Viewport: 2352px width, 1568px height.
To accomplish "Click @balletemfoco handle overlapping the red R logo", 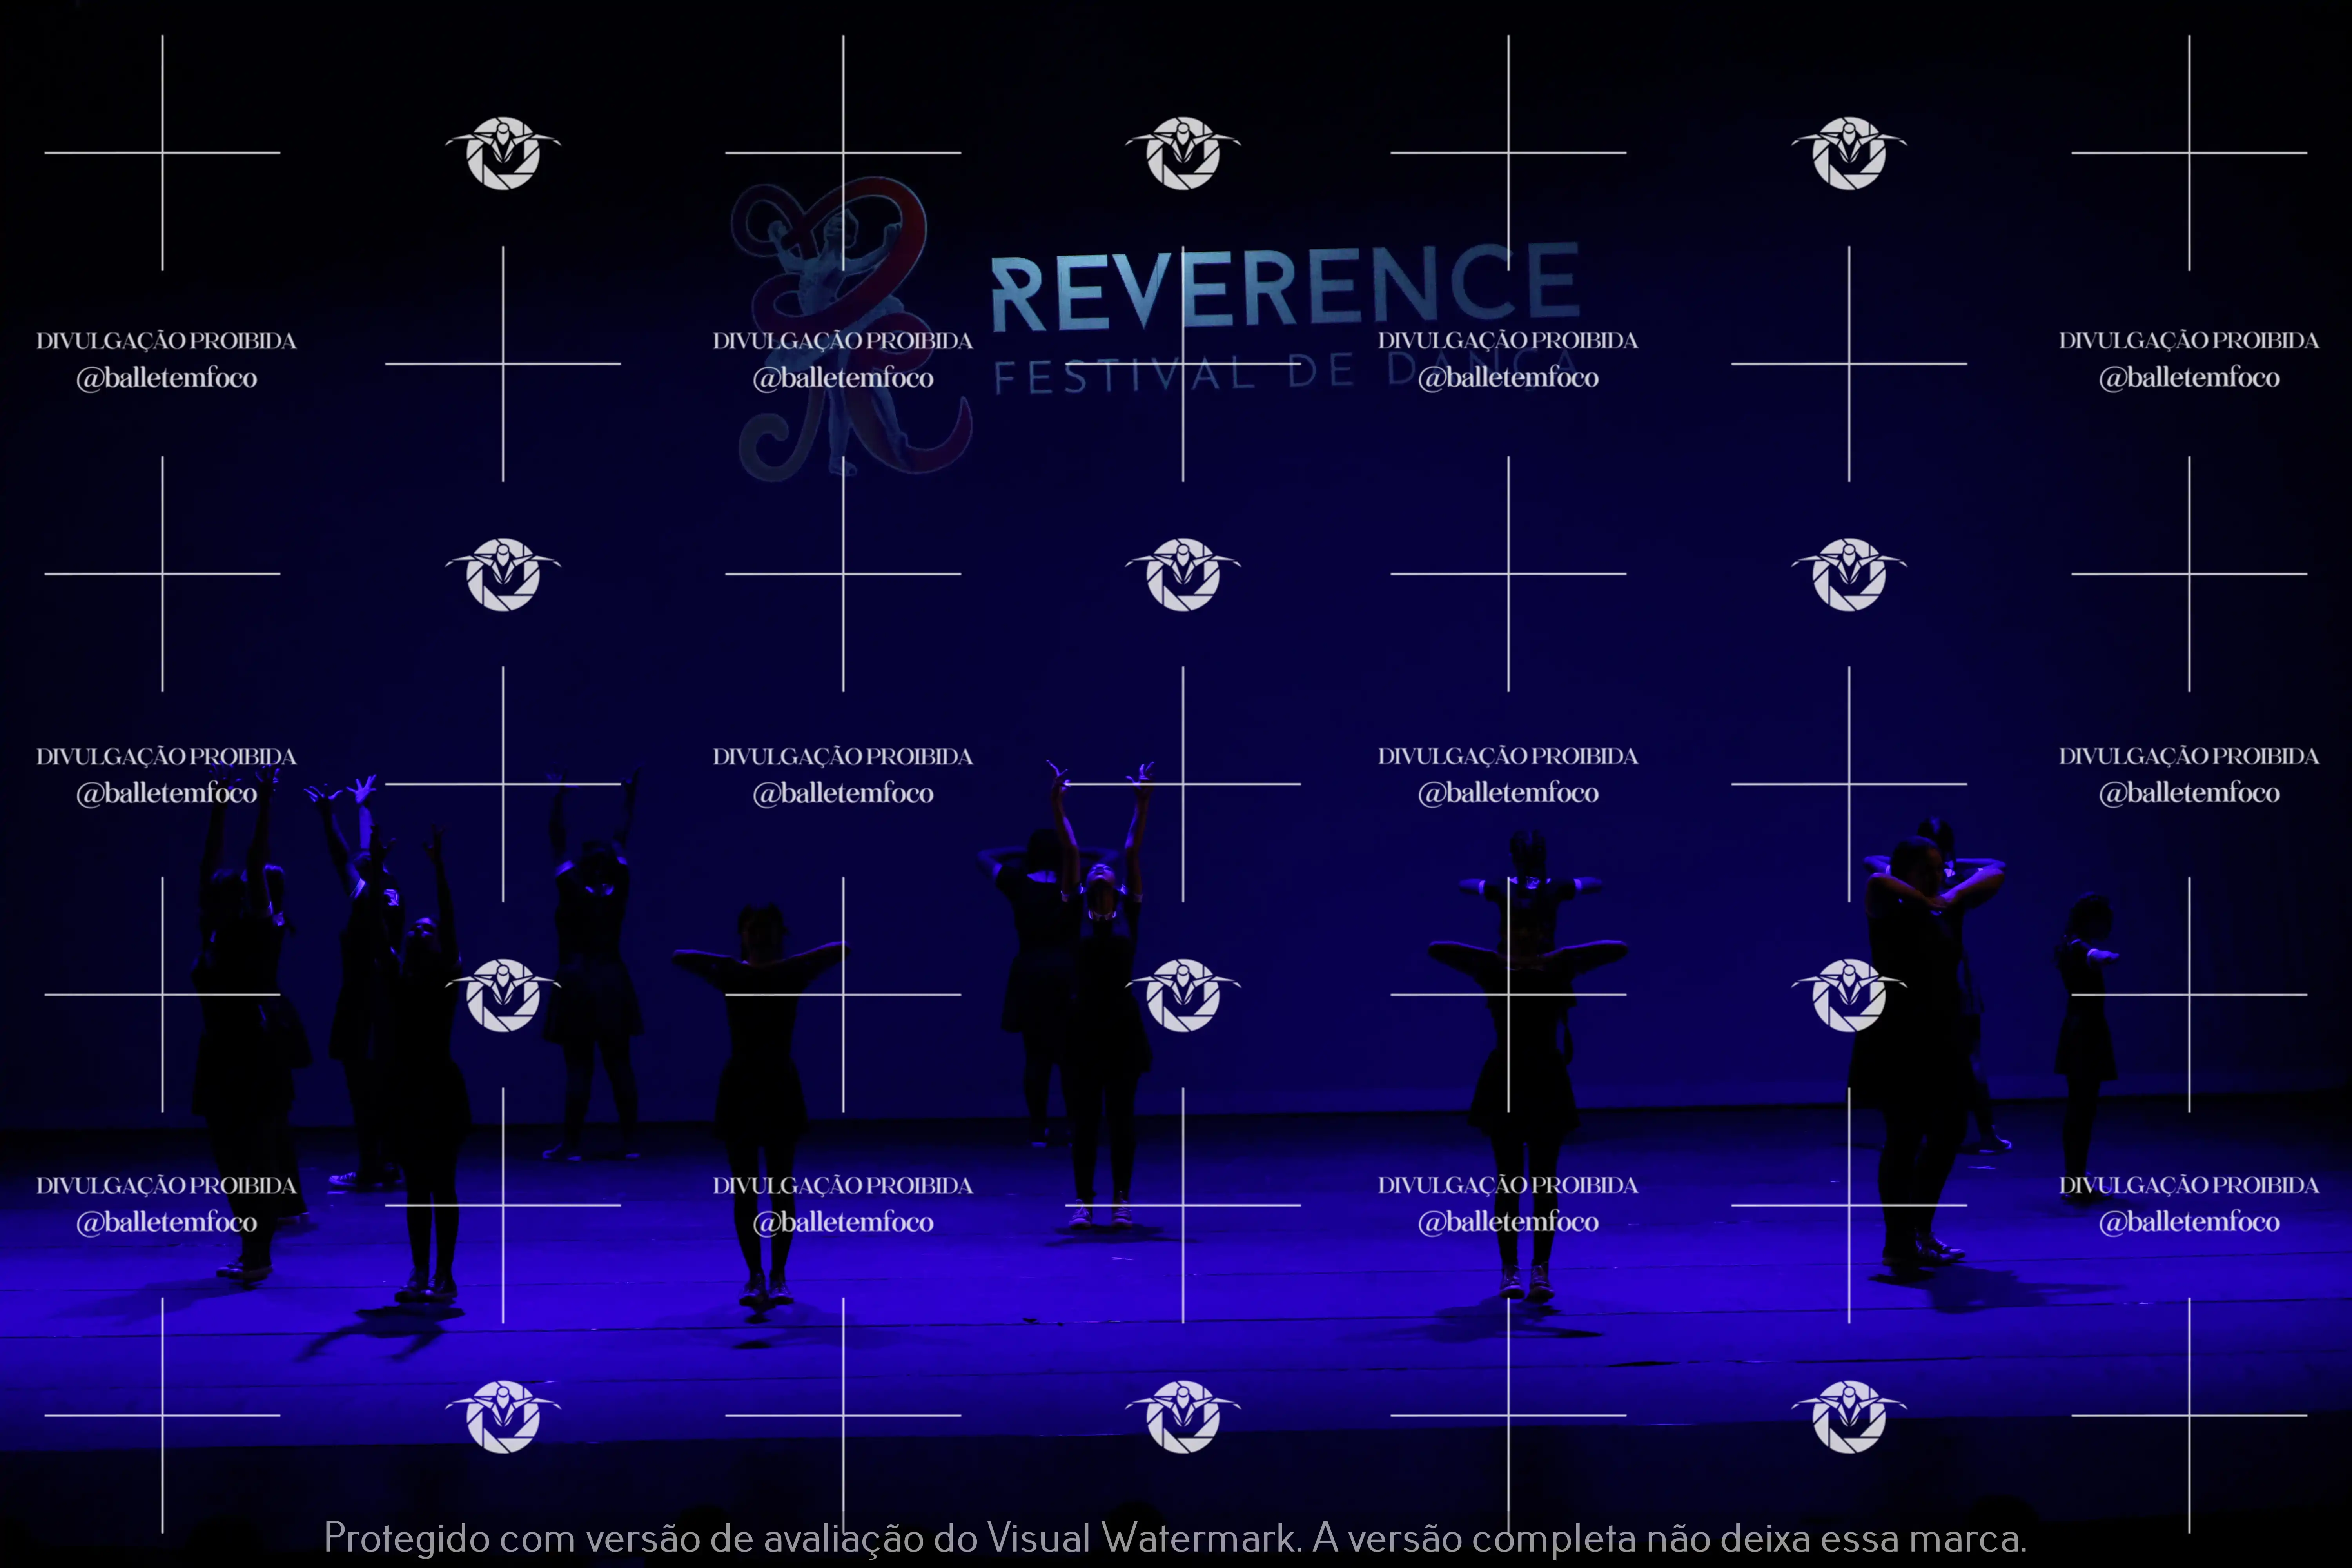I will tap(843, 378).
